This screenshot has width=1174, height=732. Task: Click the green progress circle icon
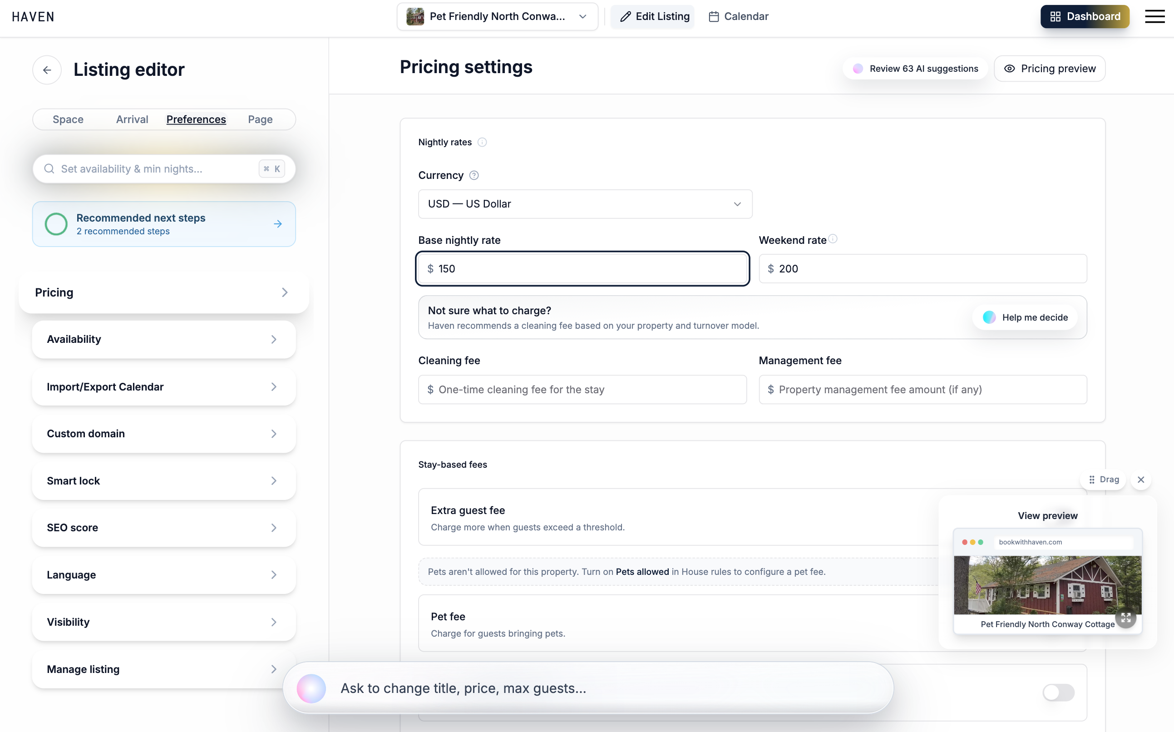pos(56,224)
